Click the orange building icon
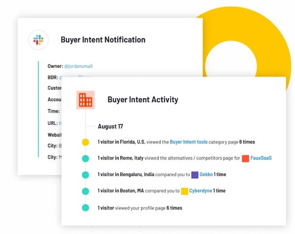This screenshot has width=295, height=234. 85,100
